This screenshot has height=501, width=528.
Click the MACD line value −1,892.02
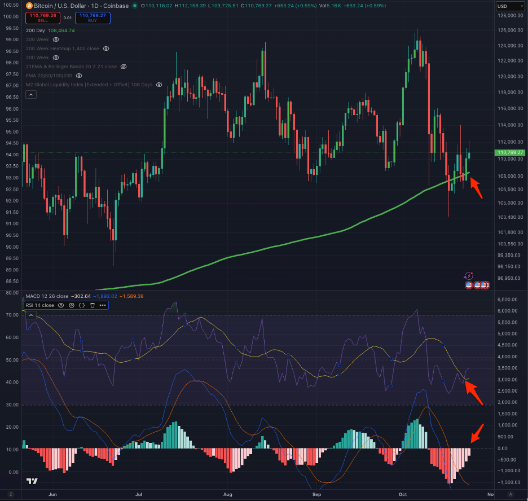[x=105, y=296]
